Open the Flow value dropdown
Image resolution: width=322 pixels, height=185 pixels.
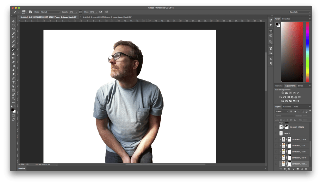[x=97, y=12]
